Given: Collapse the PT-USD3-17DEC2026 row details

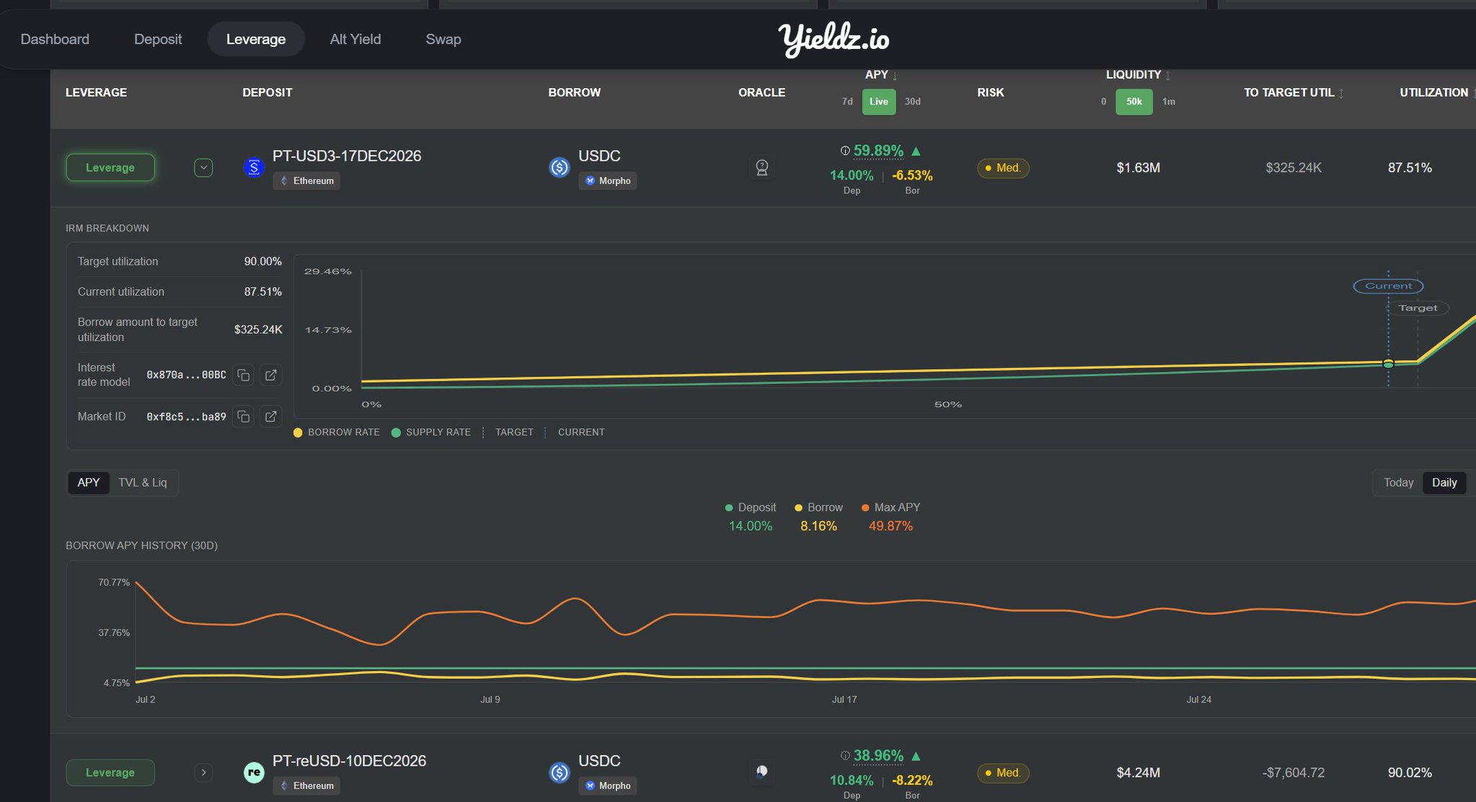Looking at the screenshot, I should [x=203, y=167].
